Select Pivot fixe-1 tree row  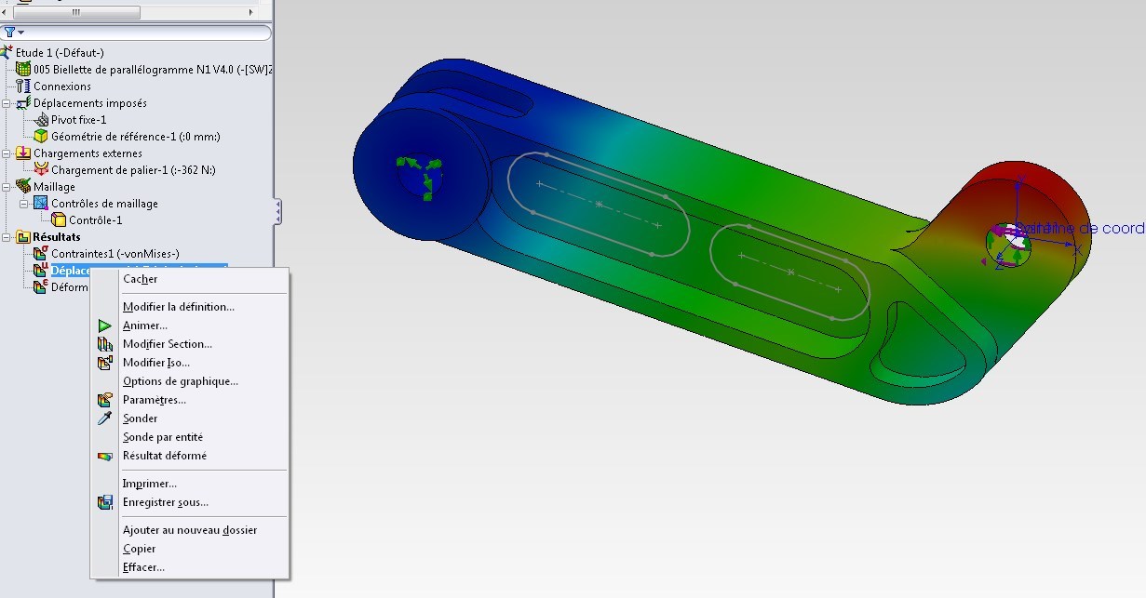click(78, 119)
